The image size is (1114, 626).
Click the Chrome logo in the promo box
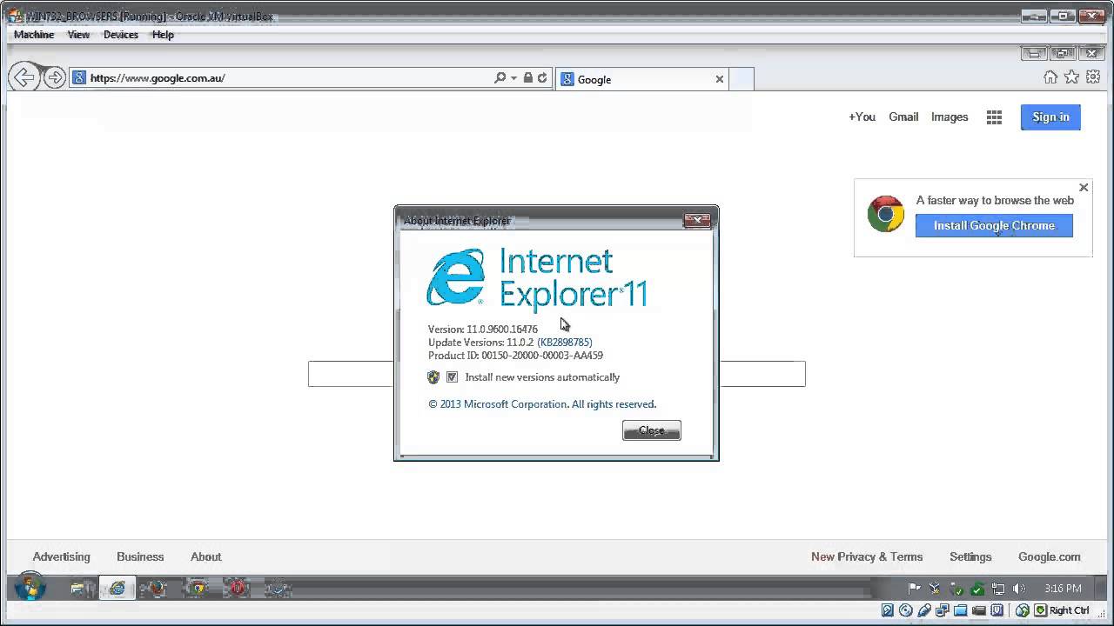[885, 214]
